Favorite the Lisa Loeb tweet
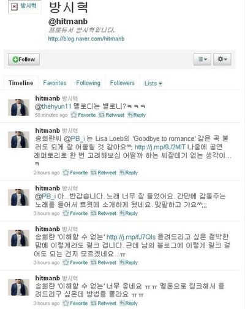Viewport: 245px width, 309px height. [75, 173]
